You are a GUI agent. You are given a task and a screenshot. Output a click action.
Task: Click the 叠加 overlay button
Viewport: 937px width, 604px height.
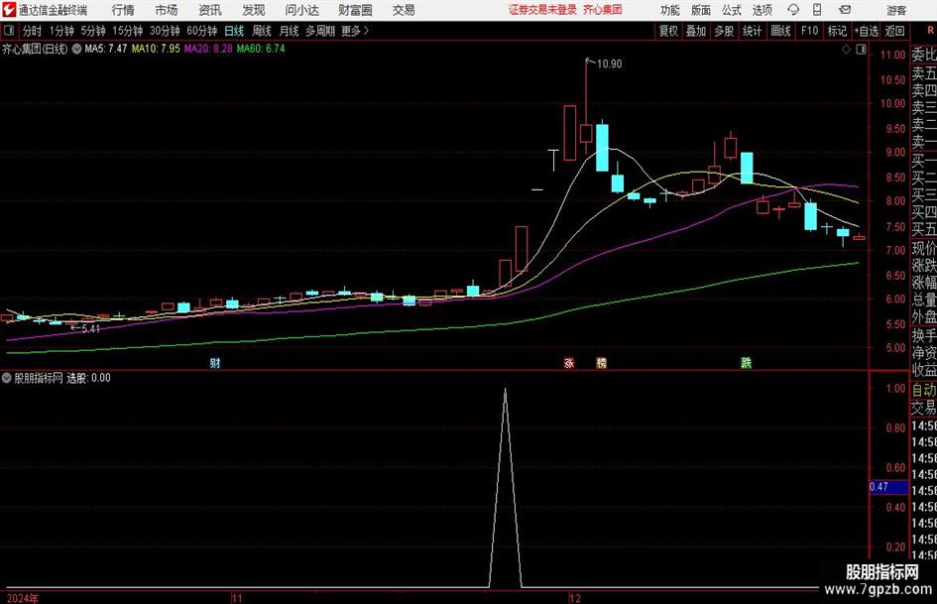pyautogui.click(x=696, y=31)
